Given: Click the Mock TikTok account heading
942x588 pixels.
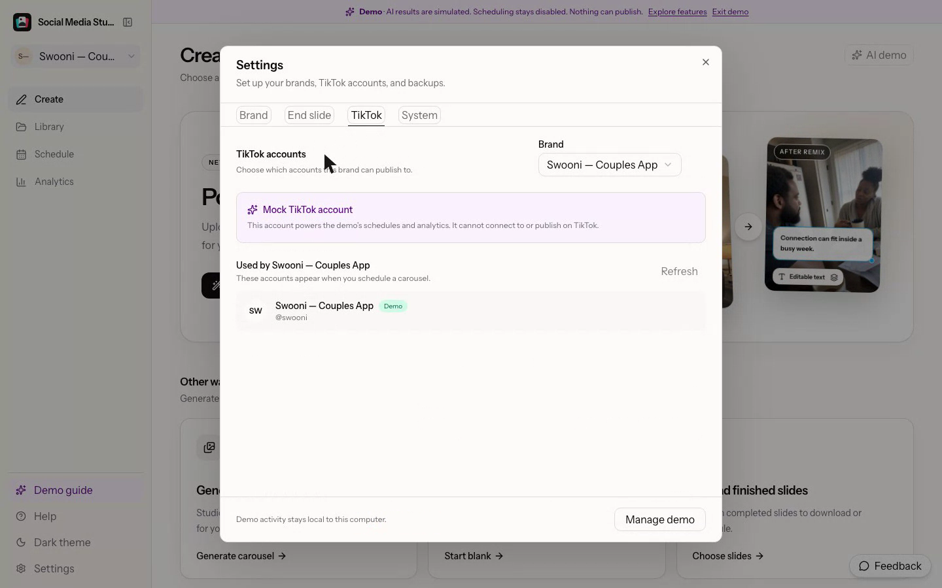Looking at the screenshot, I should [307, 210].
